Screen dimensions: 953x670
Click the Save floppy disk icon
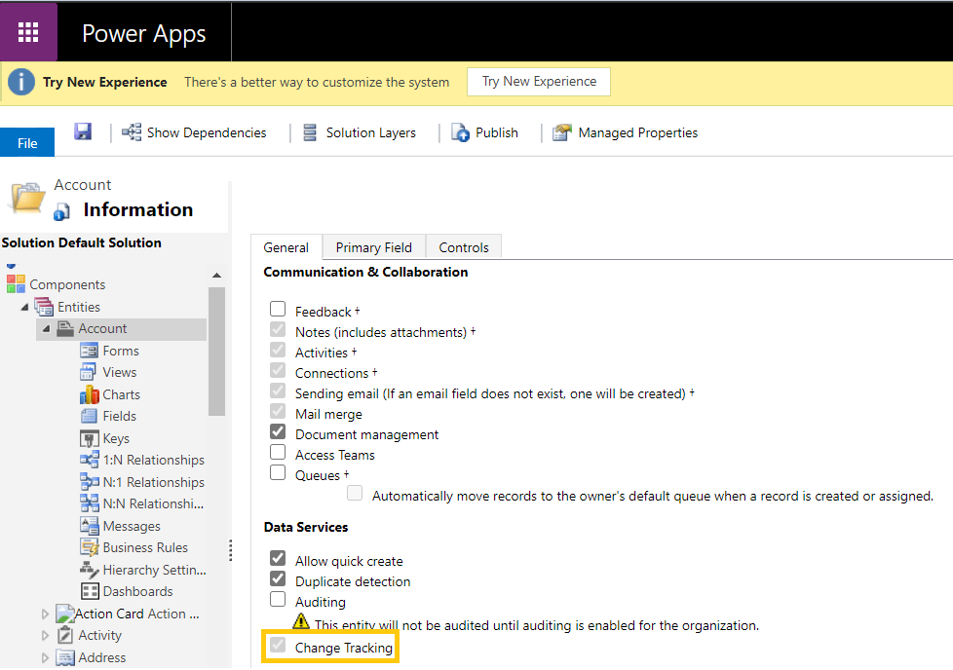pyautogui.click(x=83, y=131)
